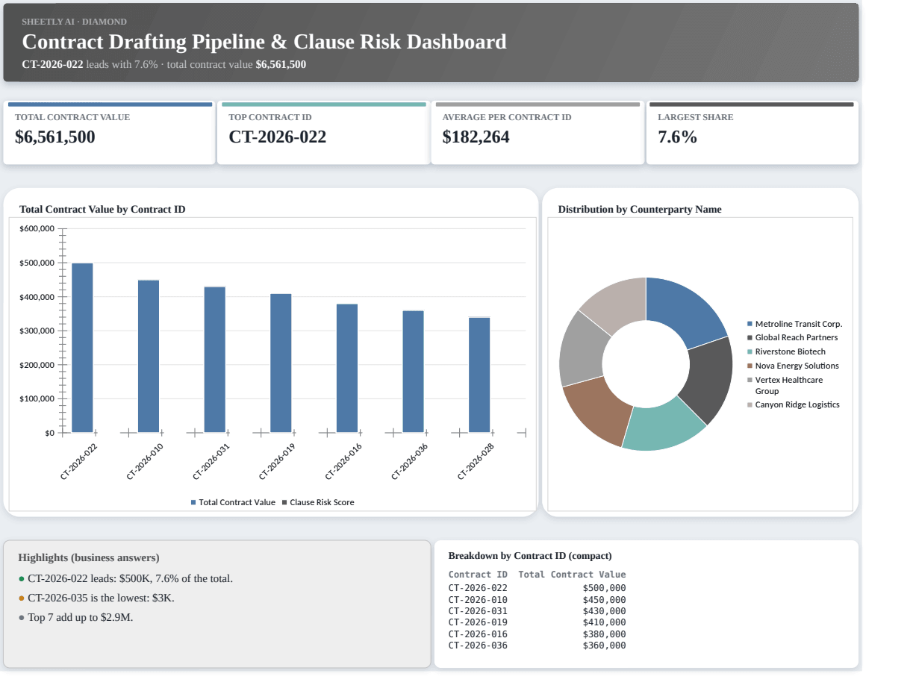Select the CT-2026-019 bar in the bar chart
Image resolution: width=916 pixels, height=688 pixels.
click(x=281, y=363)
